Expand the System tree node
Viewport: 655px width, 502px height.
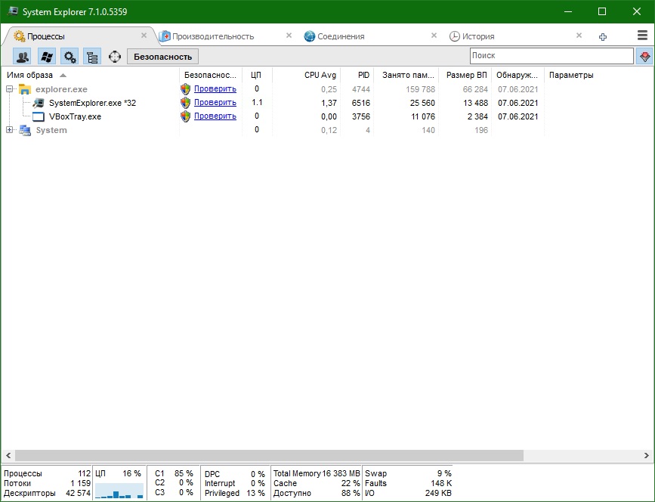(x=9, y=129)
